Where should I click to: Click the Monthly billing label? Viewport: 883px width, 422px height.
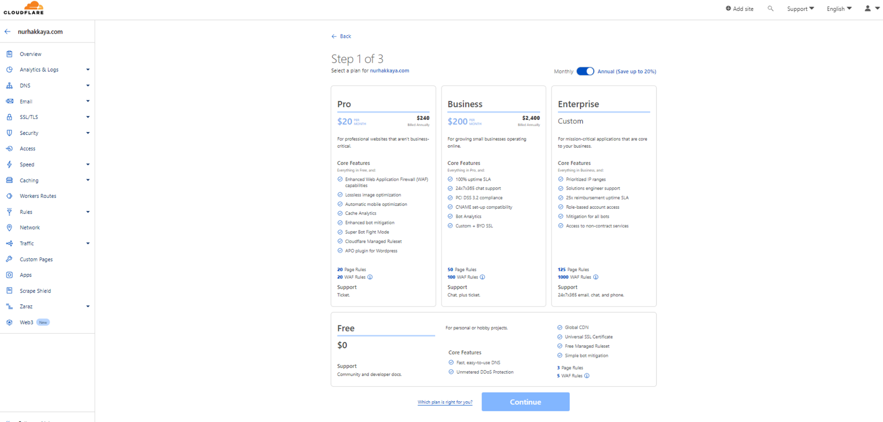click(x=564, y=71)
